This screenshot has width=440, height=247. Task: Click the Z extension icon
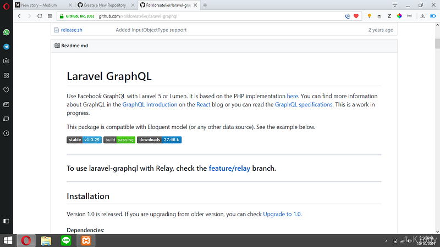click(x=389, y=16)
